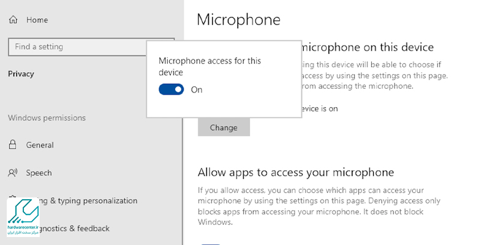Open the Home settings page label

pyautogui.click(x=37, y=20)
